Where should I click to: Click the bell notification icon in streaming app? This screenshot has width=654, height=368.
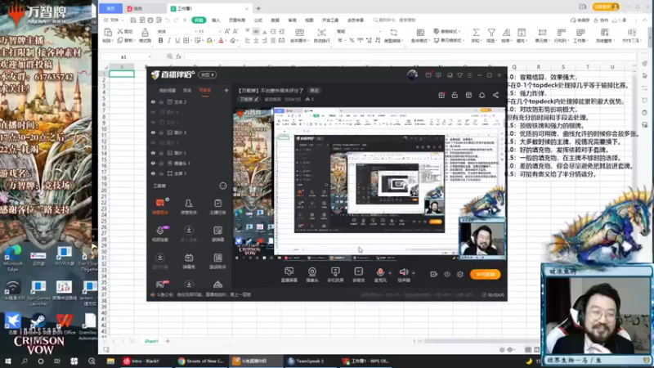(x=482, y=95)
